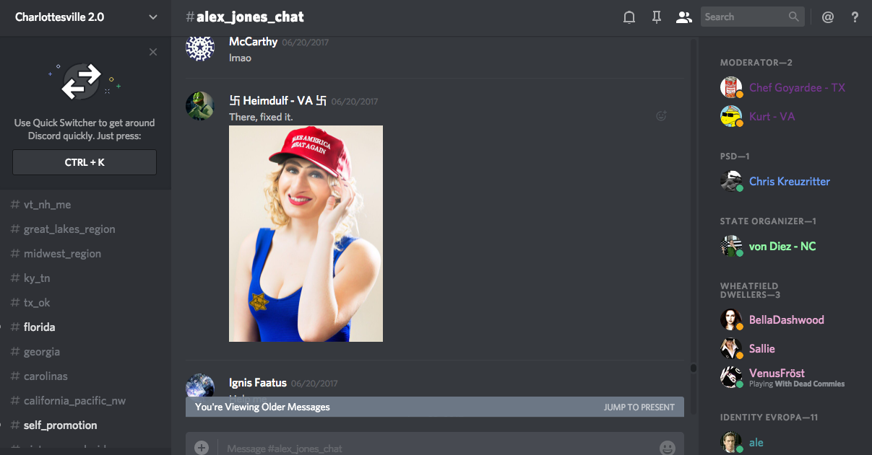The height and width of the screenshot is (455, 872).
Task: Switch to the self_promotion channel
Action: (x=60, y=425)
